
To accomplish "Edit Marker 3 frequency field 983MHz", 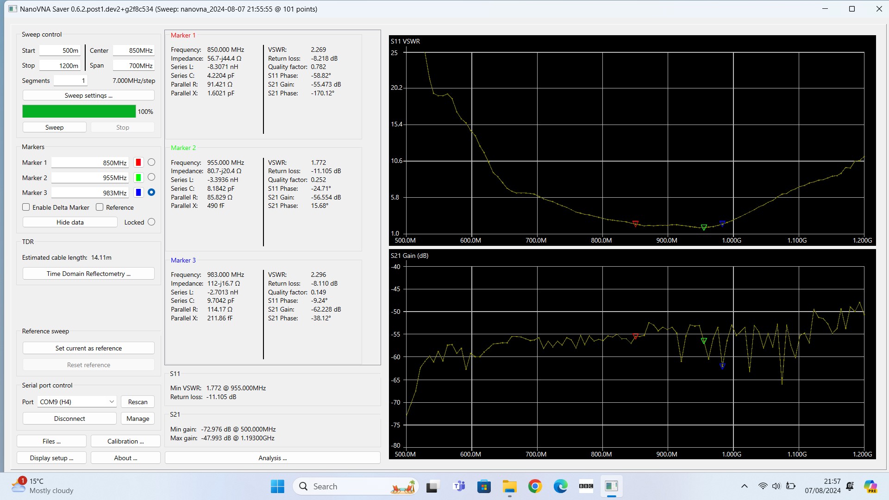I will coord(90,193).
